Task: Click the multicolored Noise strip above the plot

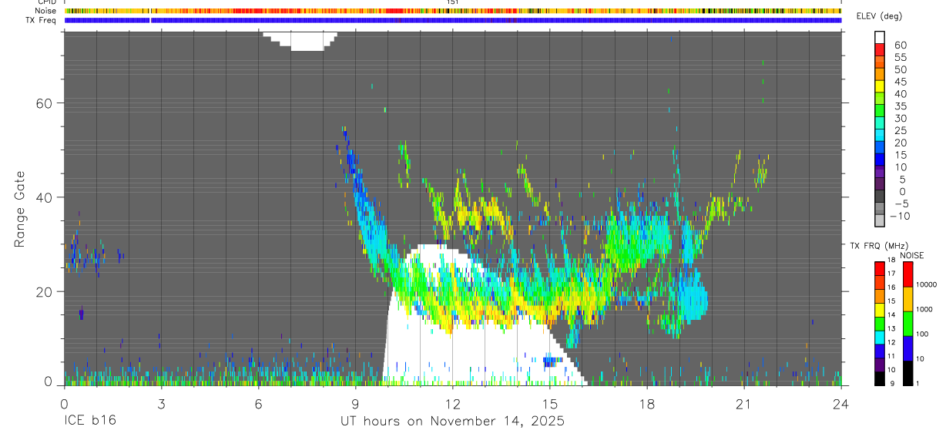Action: [453, 11]
